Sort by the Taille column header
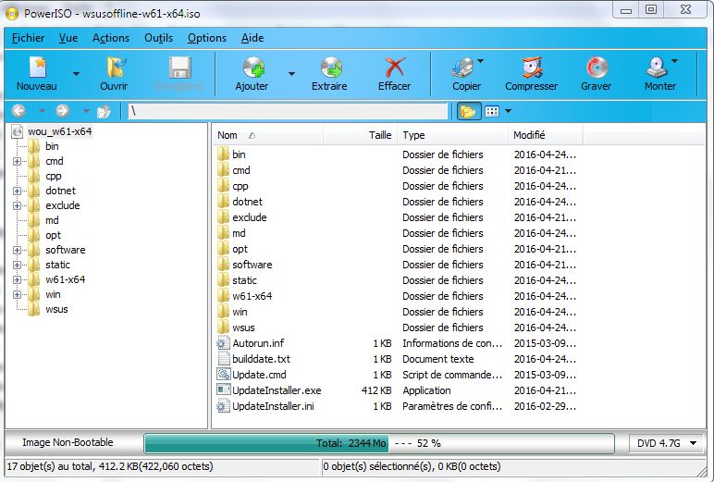Screen dimensions: 714x482 360,135
